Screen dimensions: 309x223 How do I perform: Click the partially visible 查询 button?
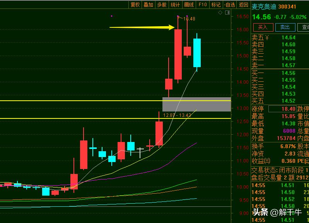pyautogui.click(x=303, y=27)
